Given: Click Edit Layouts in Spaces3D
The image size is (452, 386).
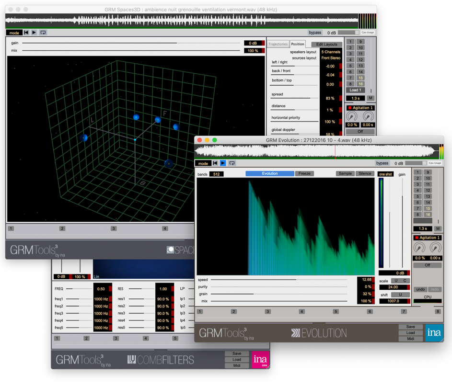Looking at the screenshot, I should tap(326, 45).
